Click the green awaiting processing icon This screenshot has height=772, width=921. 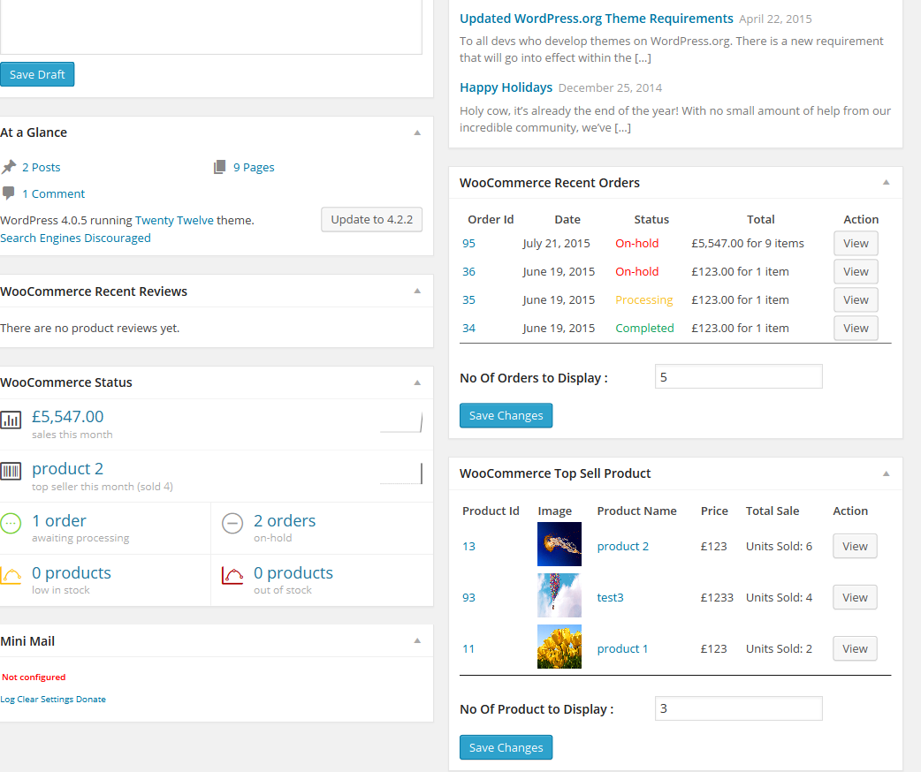click(11, 523)
